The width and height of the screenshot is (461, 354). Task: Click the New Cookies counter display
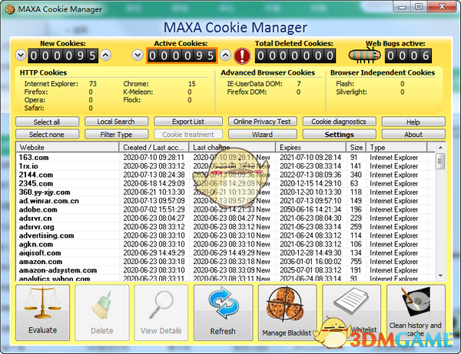point(63,55)
